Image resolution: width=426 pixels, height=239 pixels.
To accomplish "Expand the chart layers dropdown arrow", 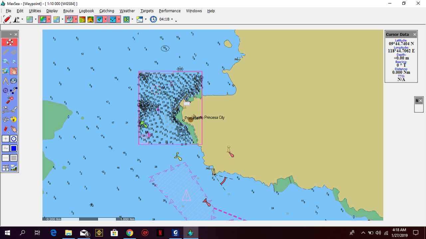I will 76,19.
